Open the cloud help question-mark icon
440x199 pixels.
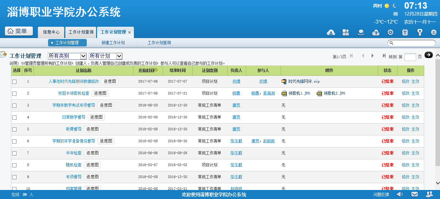tap(375, 32)
